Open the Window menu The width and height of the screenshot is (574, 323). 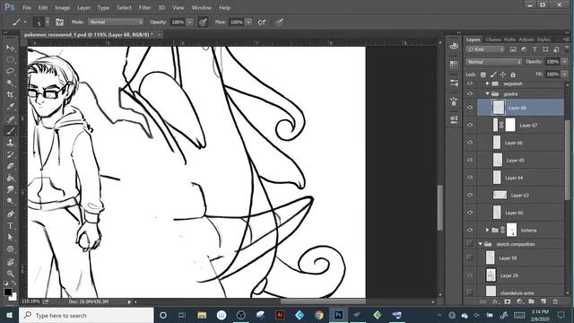pos(201,8)
